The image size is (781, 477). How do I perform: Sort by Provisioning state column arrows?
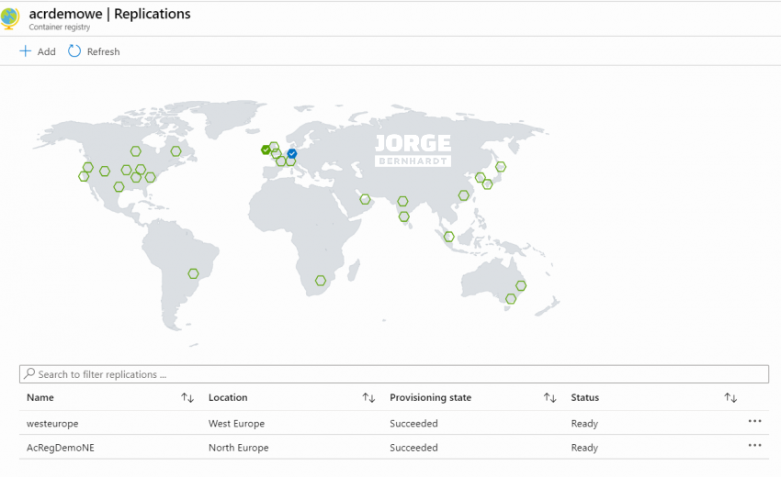pyautogui.click(x=549, y=397)
